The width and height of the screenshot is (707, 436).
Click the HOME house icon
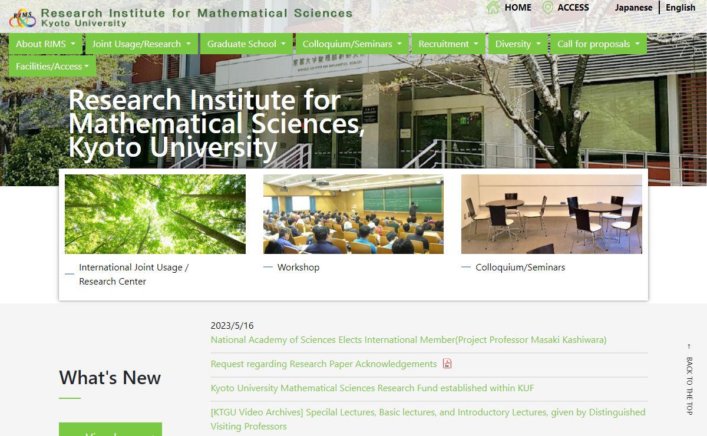493,8
